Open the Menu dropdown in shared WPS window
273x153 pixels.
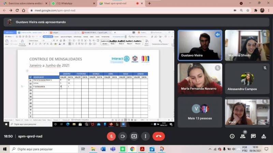9,37
